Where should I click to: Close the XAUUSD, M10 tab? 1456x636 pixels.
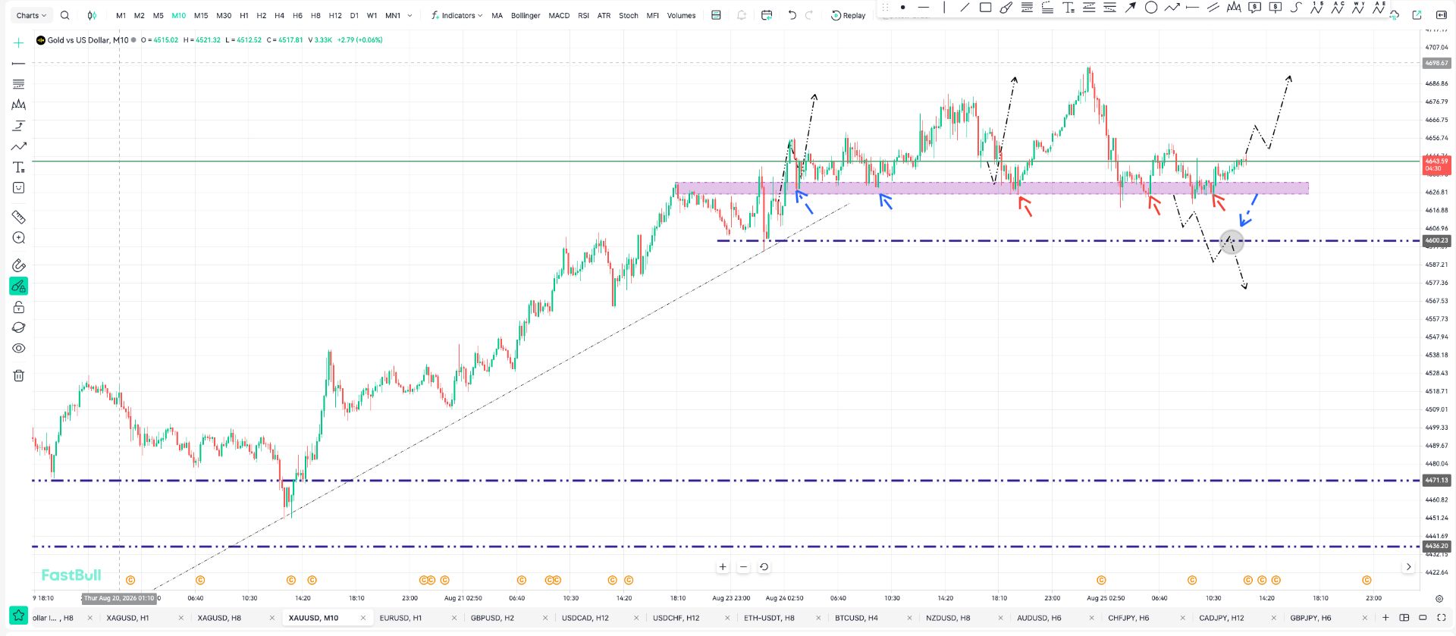click(x=362, y=618)
